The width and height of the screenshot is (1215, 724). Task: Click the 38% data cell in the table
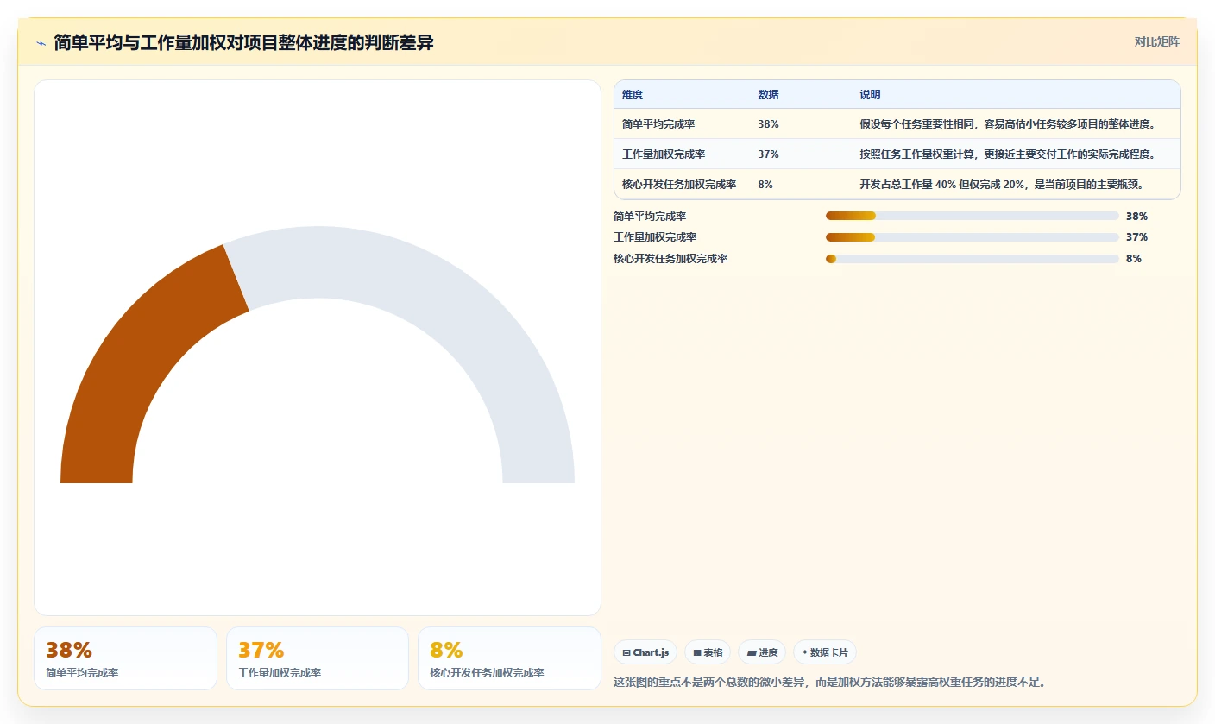[769, 124]
